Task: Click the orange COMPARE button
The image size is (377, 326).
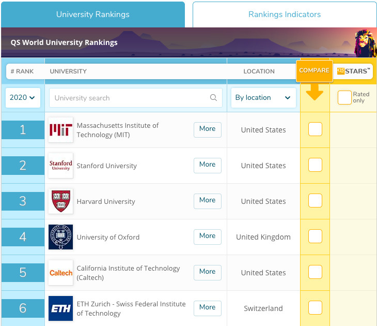Action: click(x=314, y=71)
